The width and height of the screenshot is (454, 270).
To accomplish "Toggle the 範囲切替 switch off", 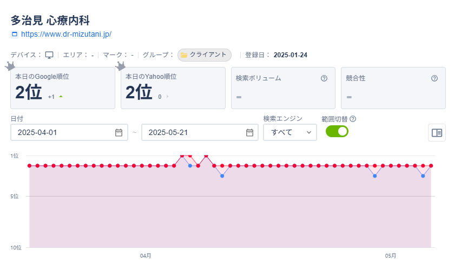I will 337,131.
